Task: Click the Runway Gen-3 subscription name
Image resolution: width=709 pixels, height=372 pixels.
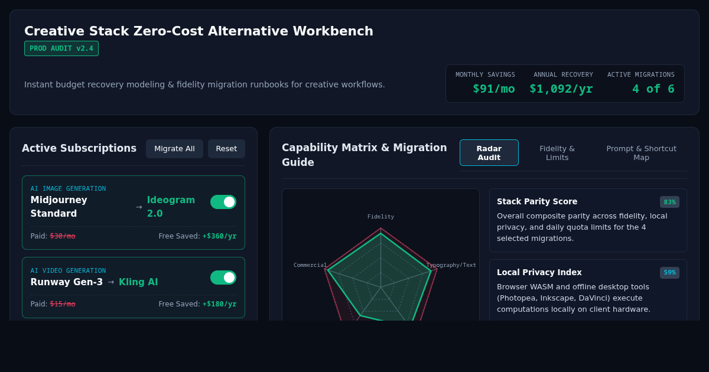Action: pos(67,282)
